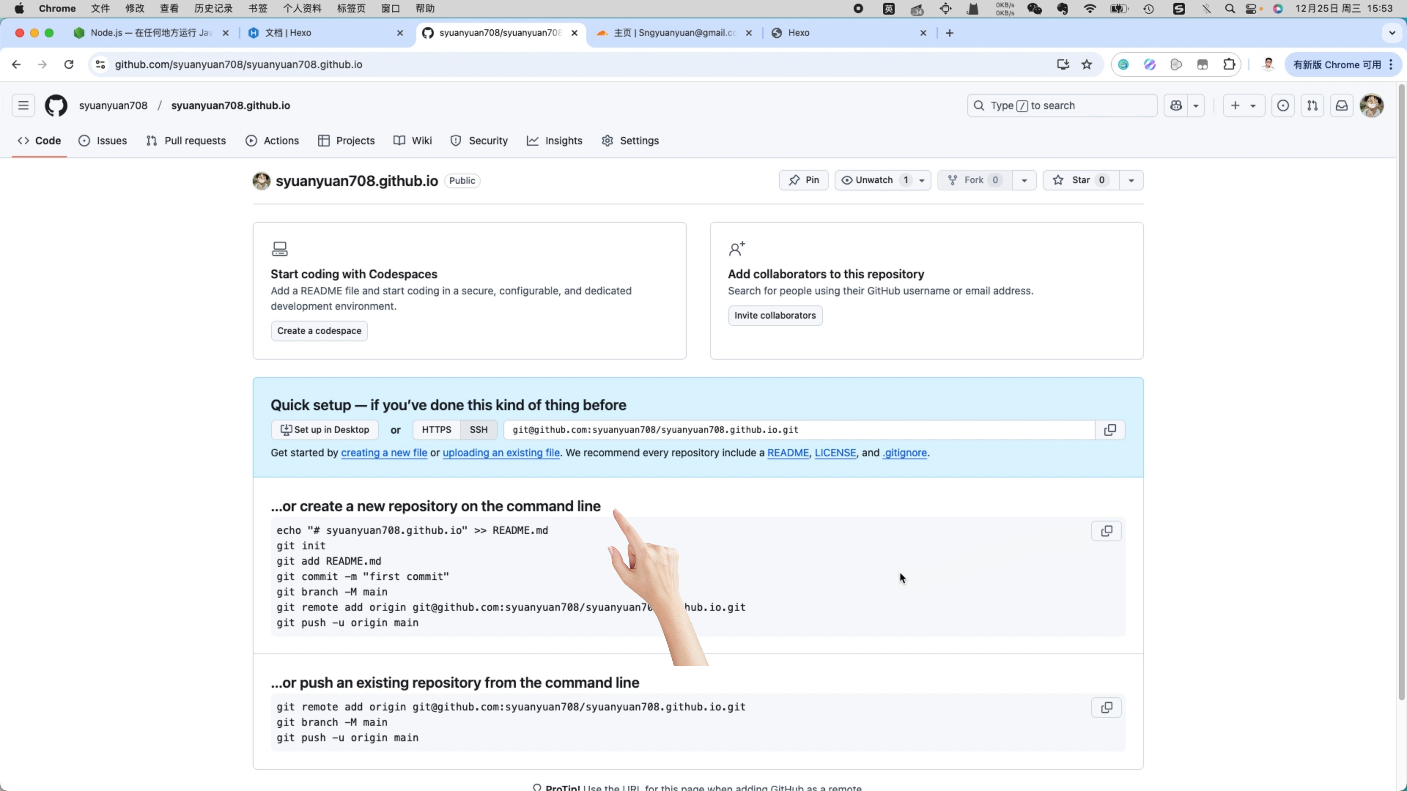Screen dimensions: 1407x791
Task: Expand the Unwatch notifications dropdown arrow
Action: tap(922, 180)
